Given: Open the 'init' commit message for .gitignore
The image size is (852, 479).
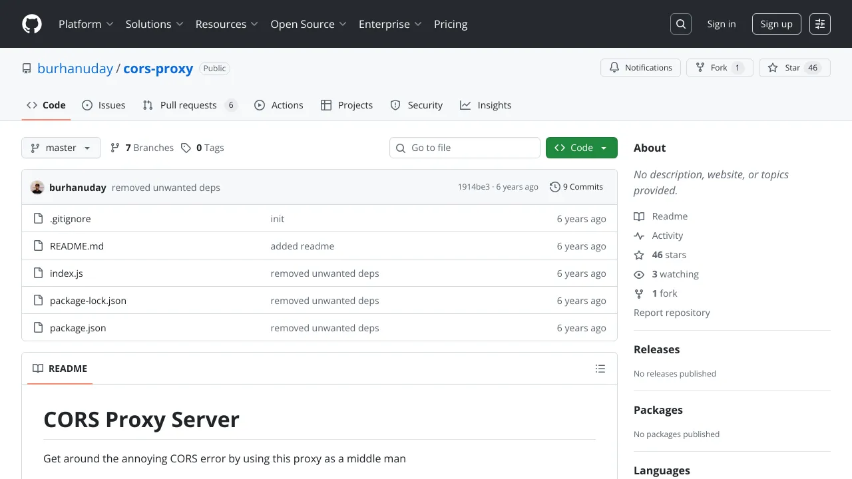Looking at the screenshot, I should point(278,219).
